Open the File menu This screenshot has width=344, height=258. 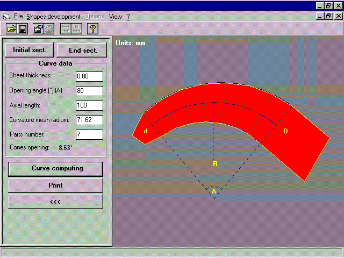tap(18, 17)
